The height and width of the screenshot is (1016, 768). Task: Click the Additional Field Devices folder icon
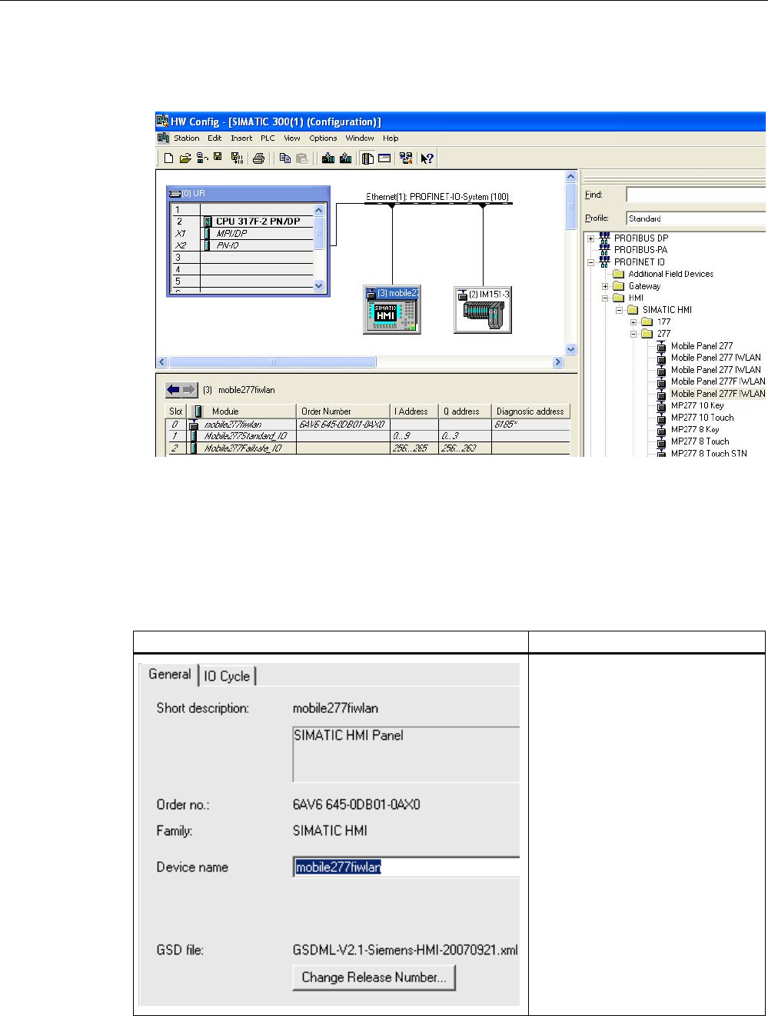(x=619, y=274)
